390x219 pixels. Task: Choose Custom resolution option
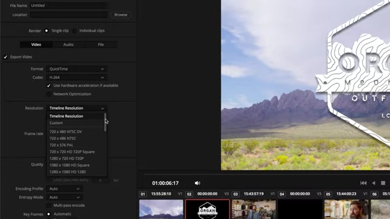[76, 123]
